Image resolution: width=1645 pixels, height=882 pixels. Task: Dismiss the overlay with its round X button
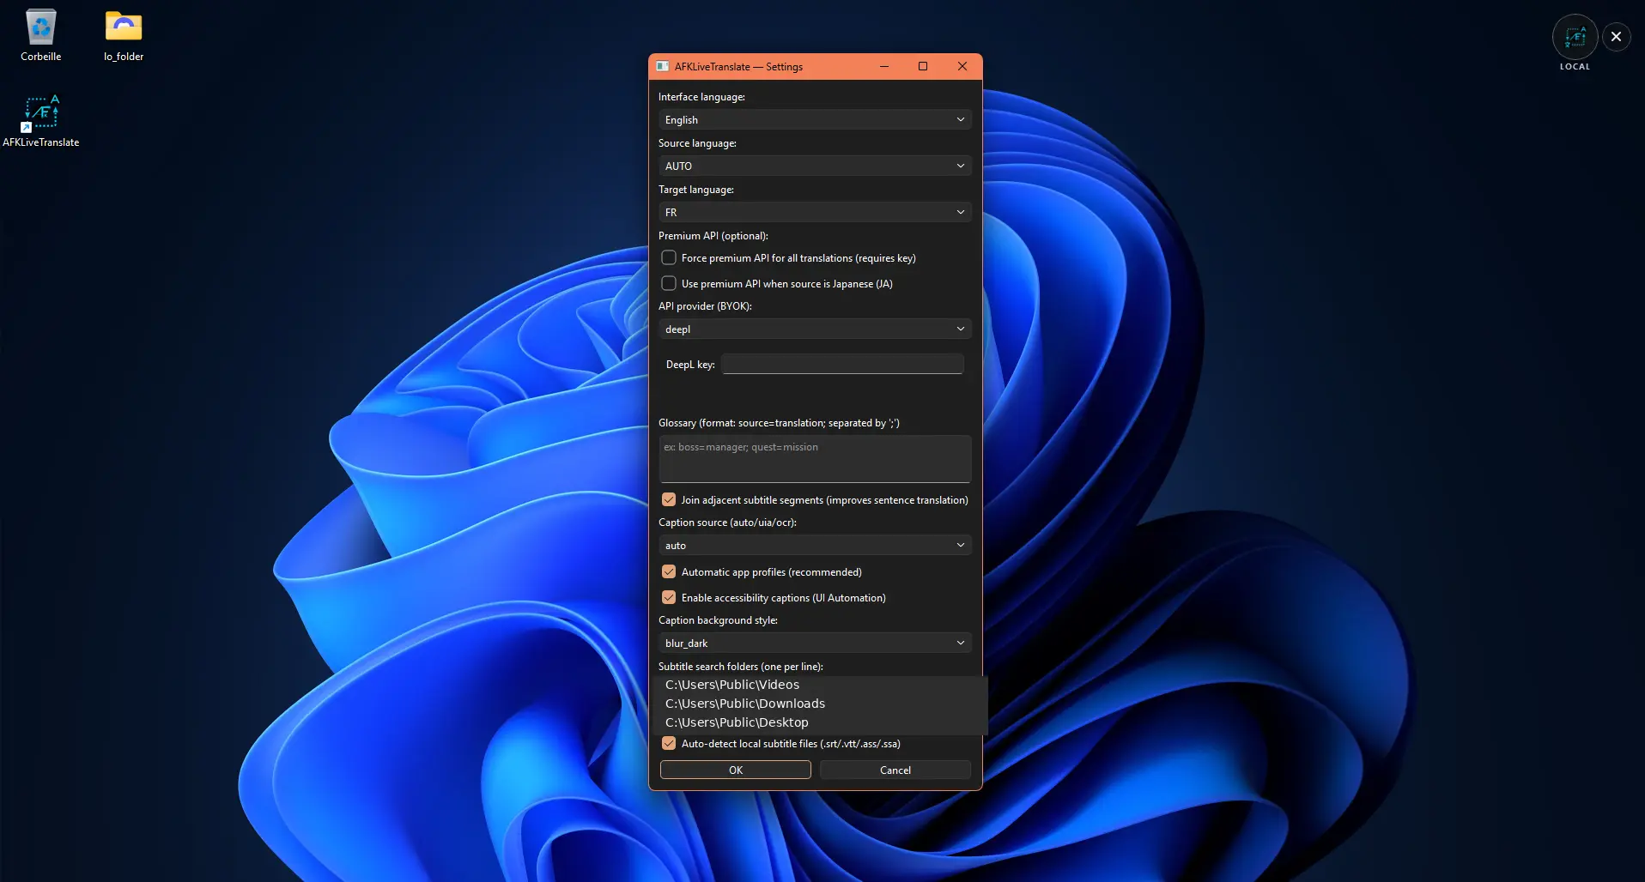pyautogui.click(x=1616, y=36)
